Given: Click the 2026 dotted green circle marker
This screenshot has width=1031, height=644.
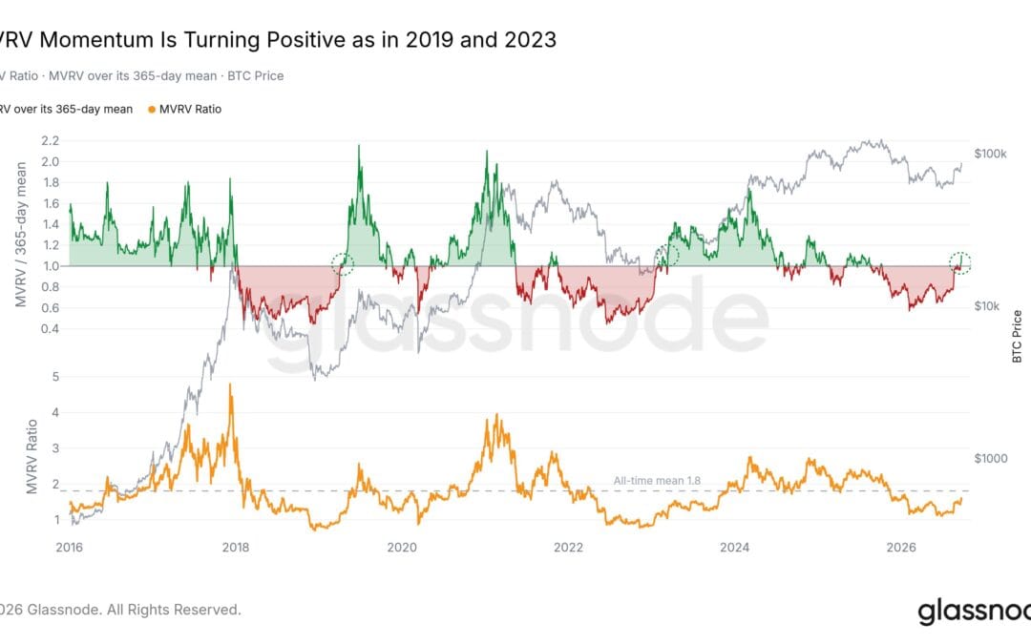Looking at the screenshot, I should (960, 263).
